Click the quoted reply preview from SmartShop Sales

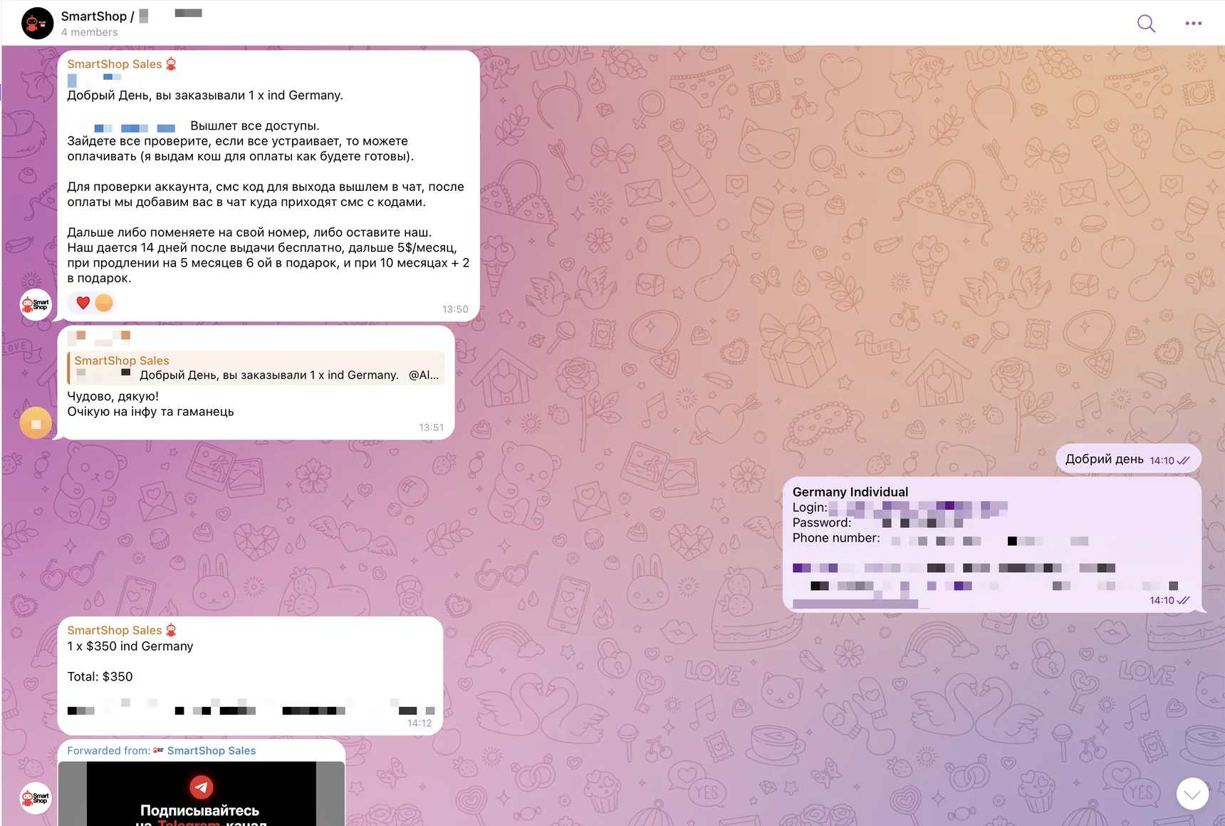pos(256,368)
